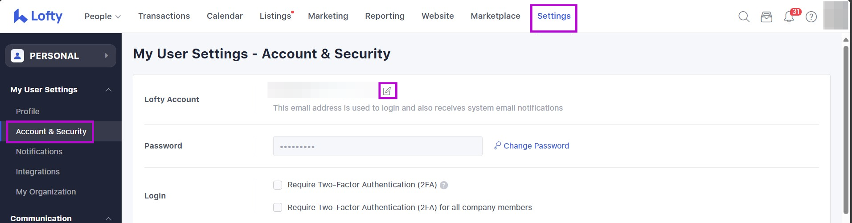This screenshot has width=852, height=223.
Task: Click the 2FA info tooltip icon
Action: (444, 185)
